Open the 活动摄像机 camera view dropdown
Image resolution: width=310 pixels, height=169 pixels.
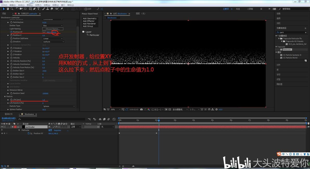point(180,109)
